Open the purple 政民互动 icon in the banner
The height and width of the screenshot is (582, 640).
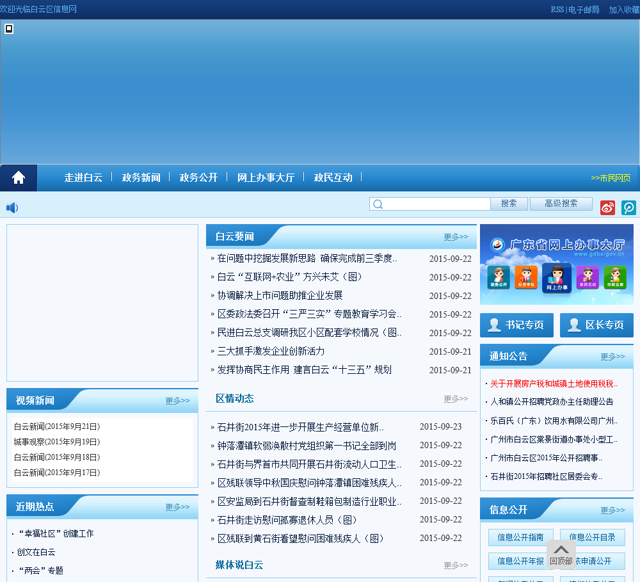[x=588, y=277]
